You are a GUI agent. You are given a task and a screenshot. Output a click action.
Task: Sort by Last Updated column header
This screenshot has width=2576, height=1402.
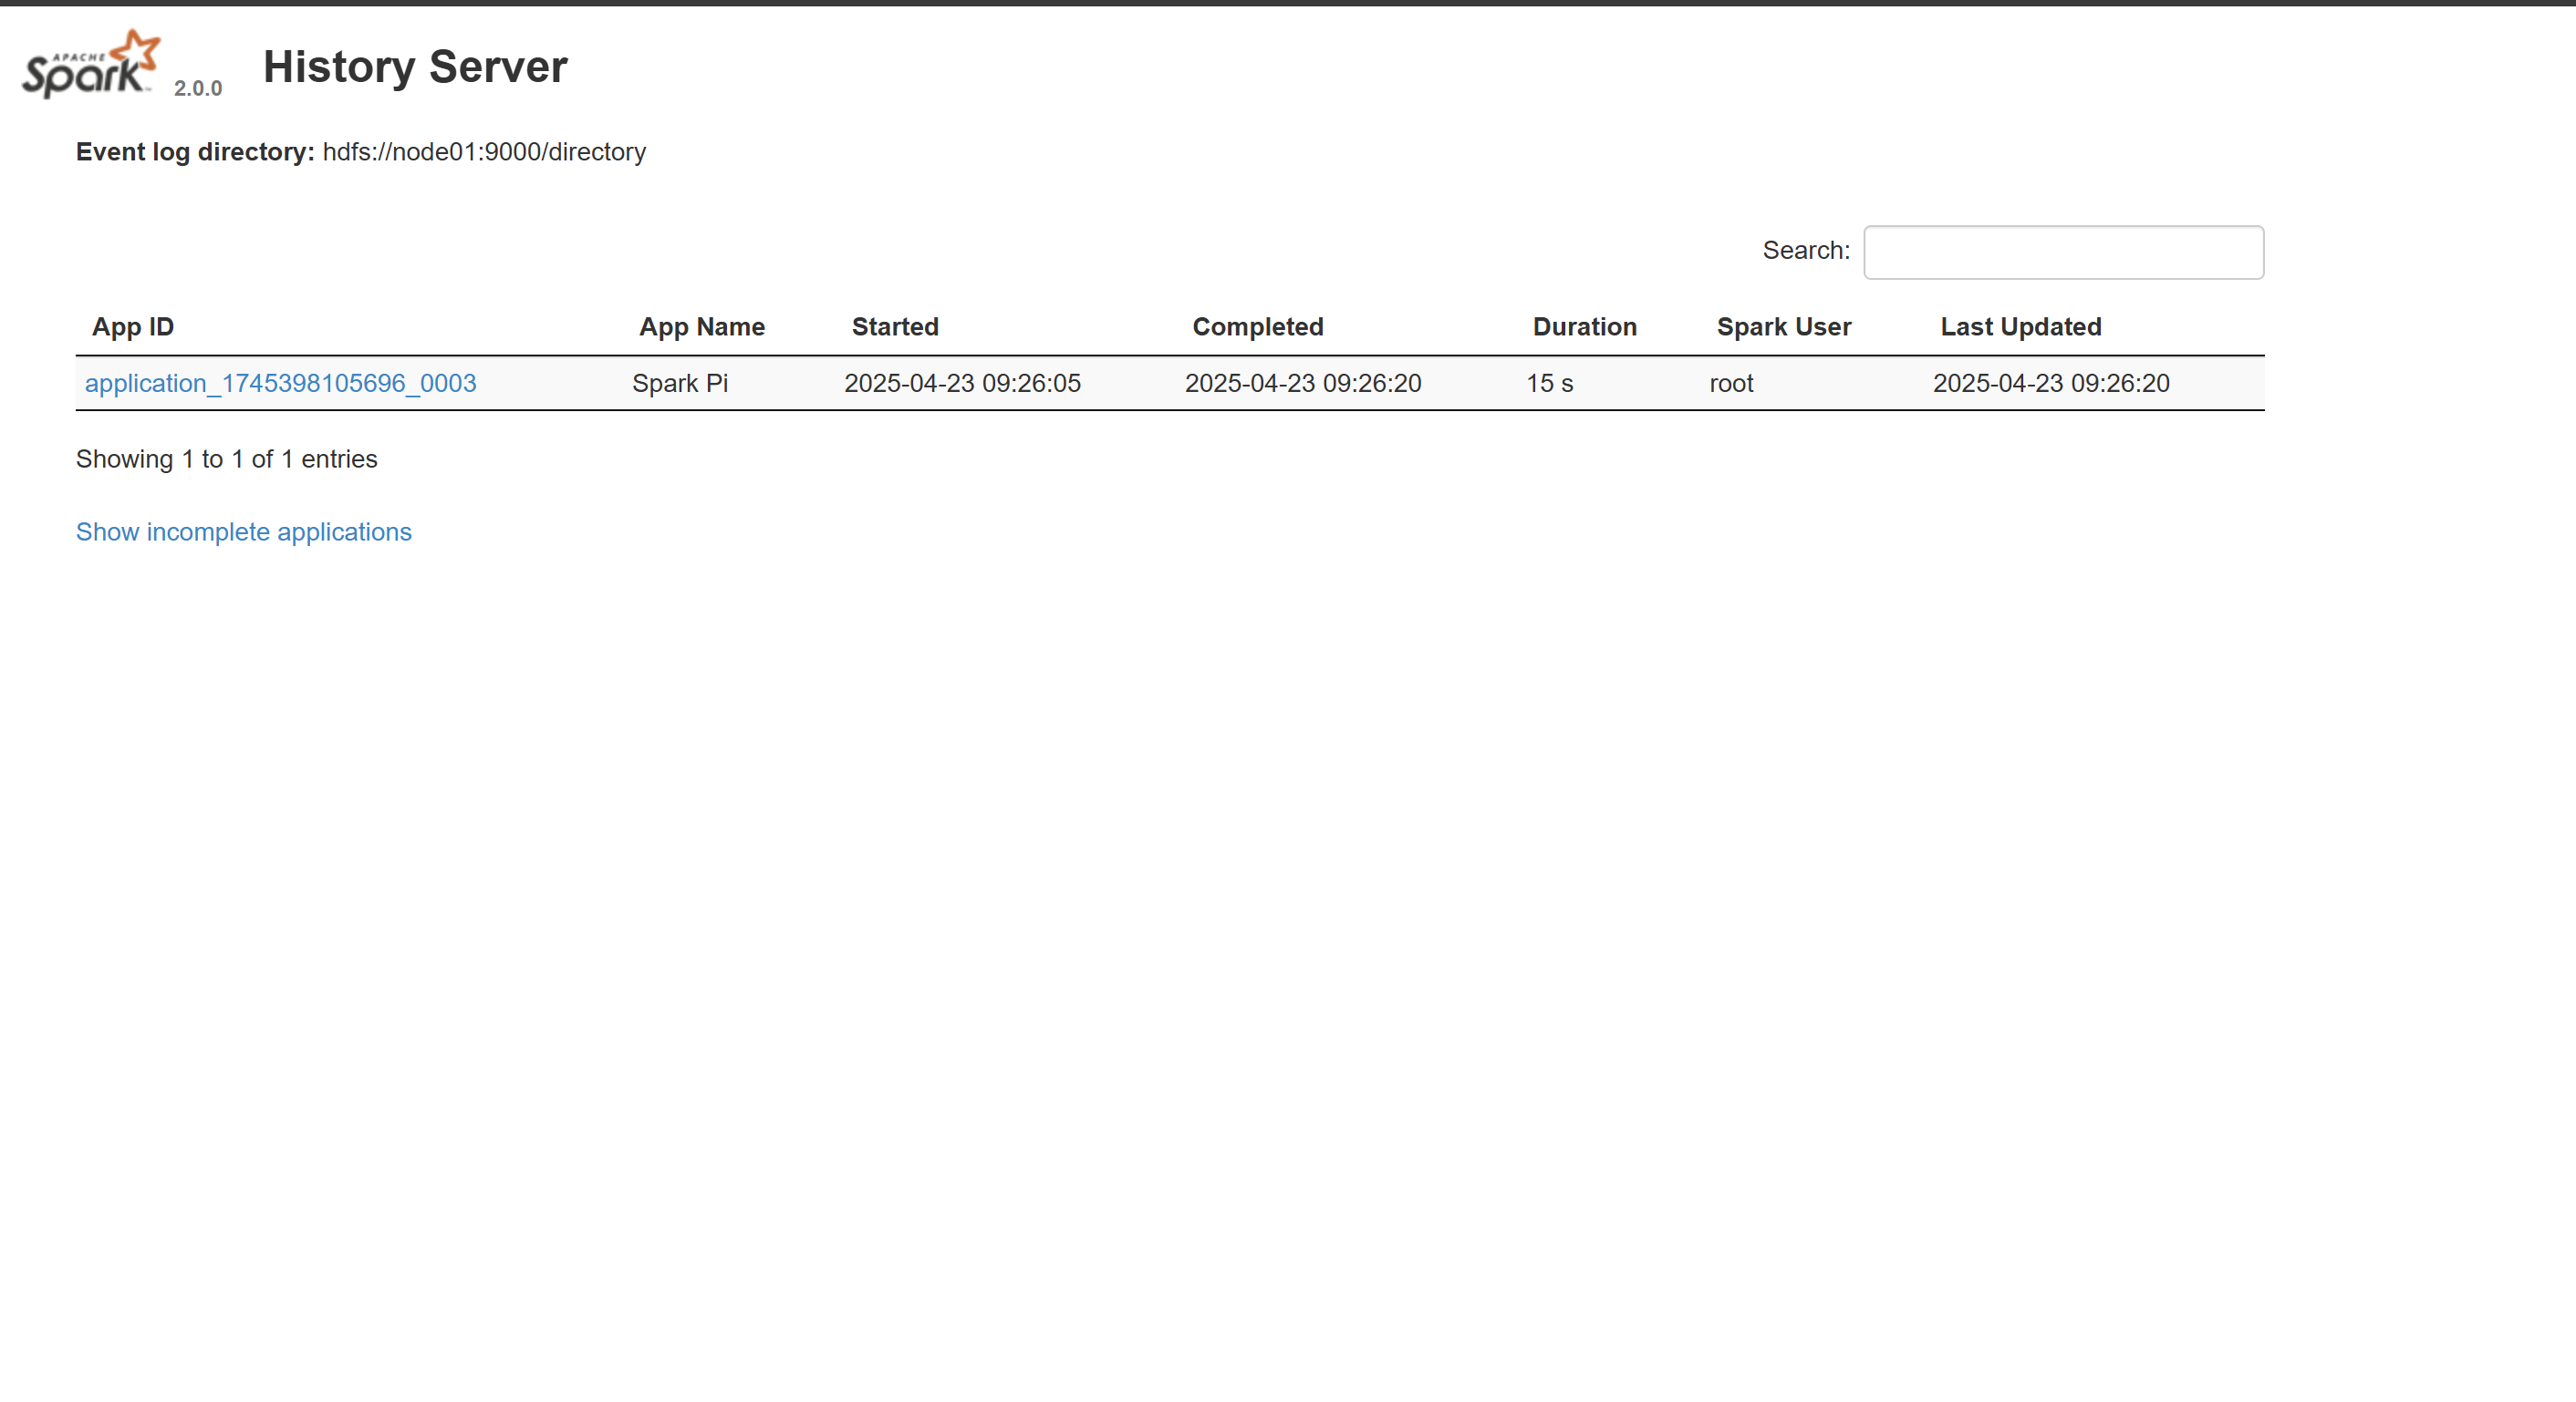click(x=2020, y=326)
